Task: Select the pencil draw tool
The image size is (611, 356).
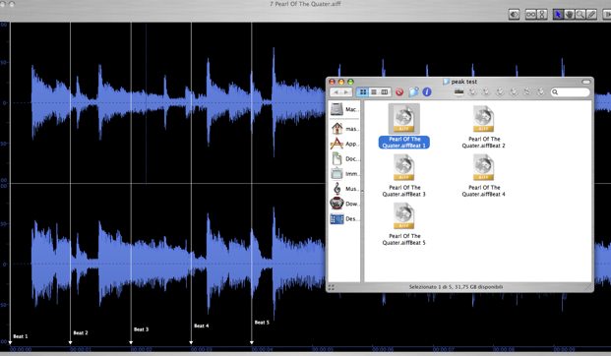Action: point(591,15)
